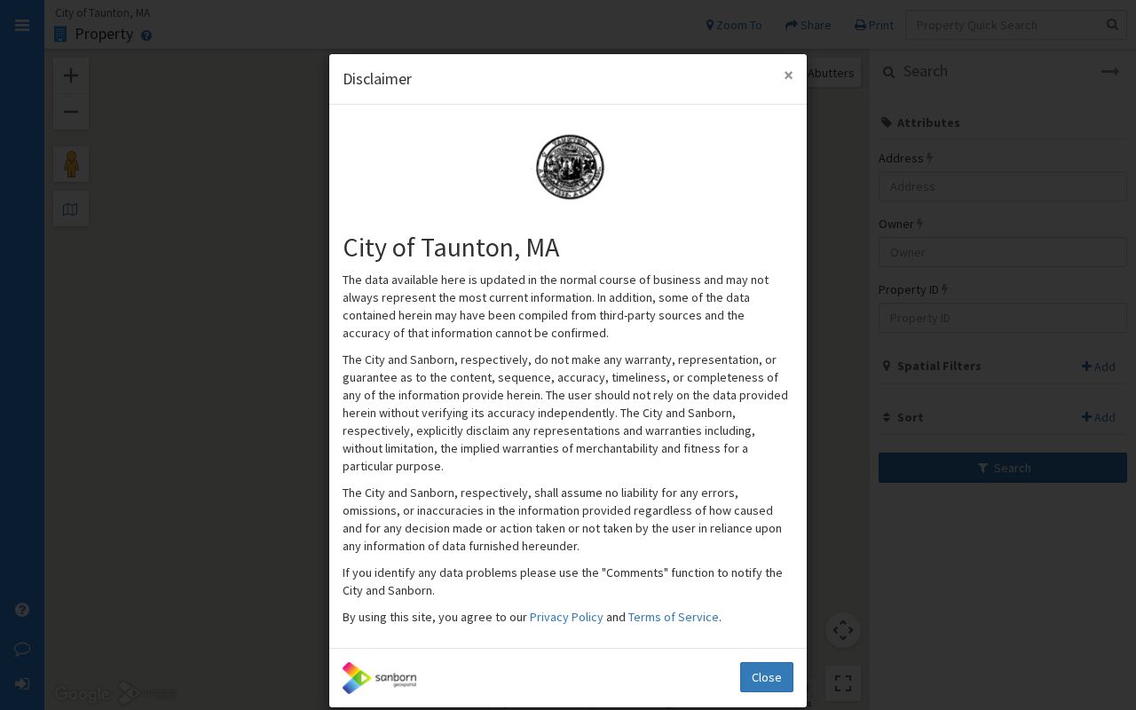Click the Print toolbar item
Viewport: 1136px width, 710px height.
click(x=874, y=25)
